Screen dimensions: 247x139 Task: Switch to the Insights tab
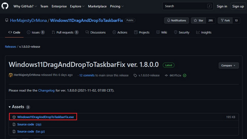pos(204,32)
